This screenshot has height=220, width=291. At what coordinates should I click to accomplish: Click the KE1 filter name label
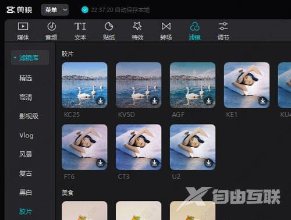click(232, 115)
